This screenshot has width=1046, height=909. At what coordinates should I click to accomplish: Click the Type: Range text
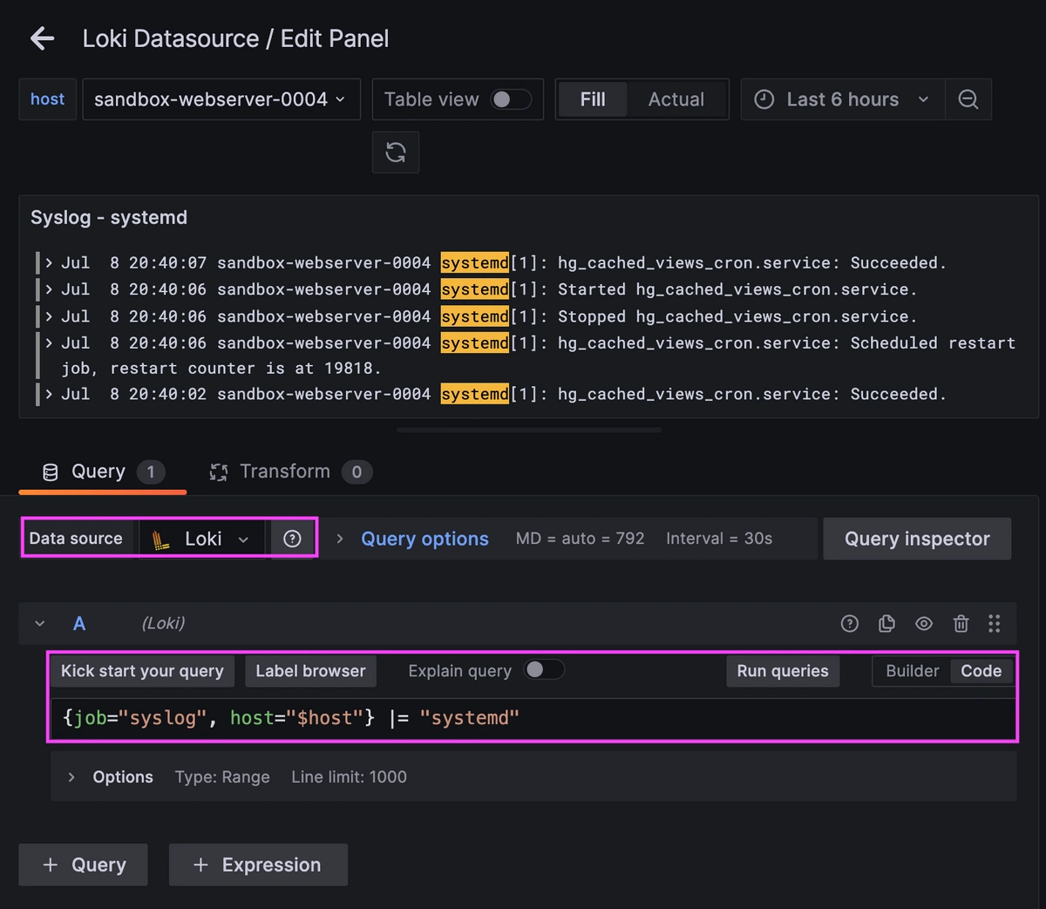point(222,777)
